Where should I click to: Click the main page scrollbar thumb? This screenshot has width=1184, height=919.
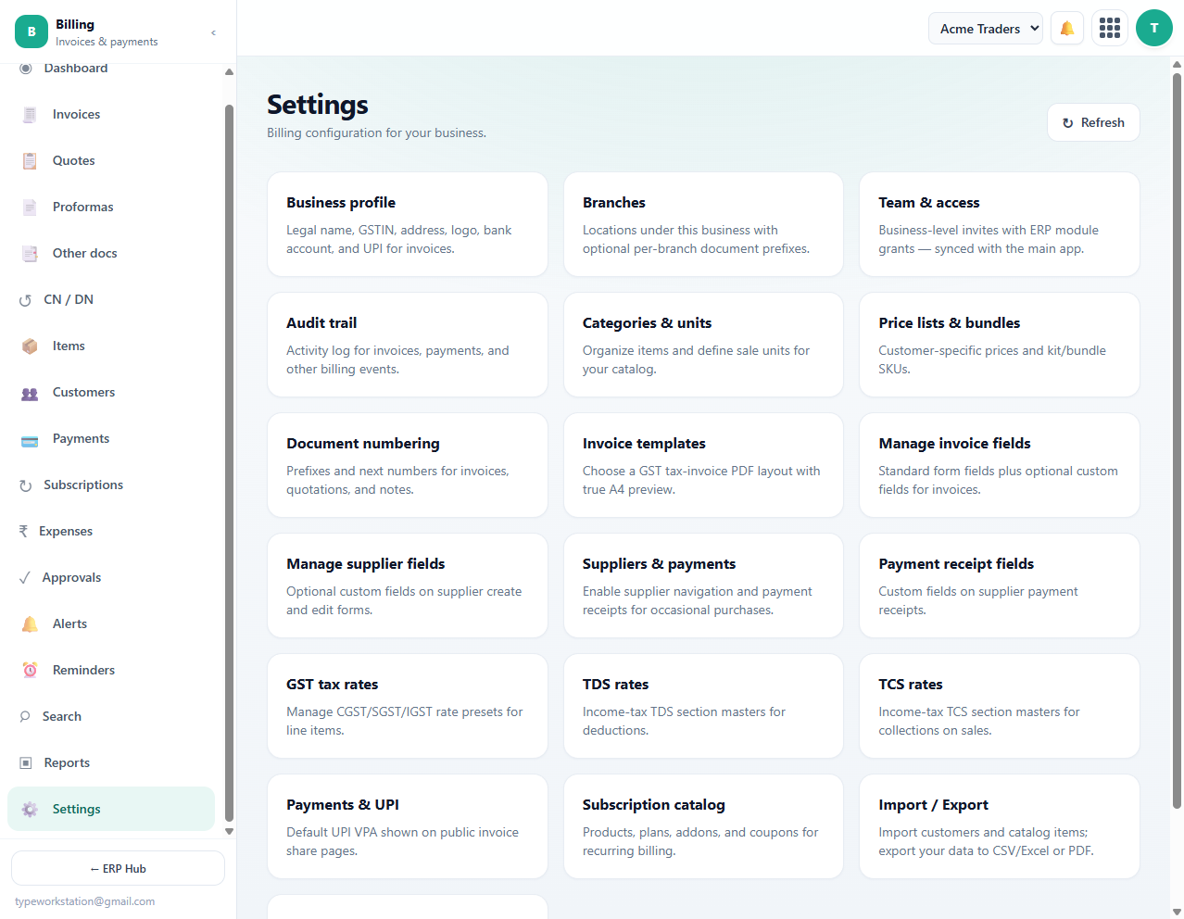pyautogui.click(x=1177, y=440)
